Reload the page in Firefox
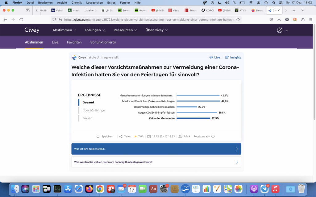The height and width of the screenshot is (197, 316). [21, 19]
